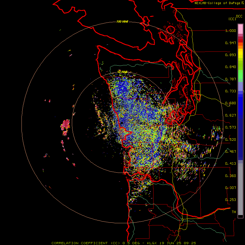The image size is (245, 245).
Task: Select the 1.000 legend value
Action: click(231, 31)
